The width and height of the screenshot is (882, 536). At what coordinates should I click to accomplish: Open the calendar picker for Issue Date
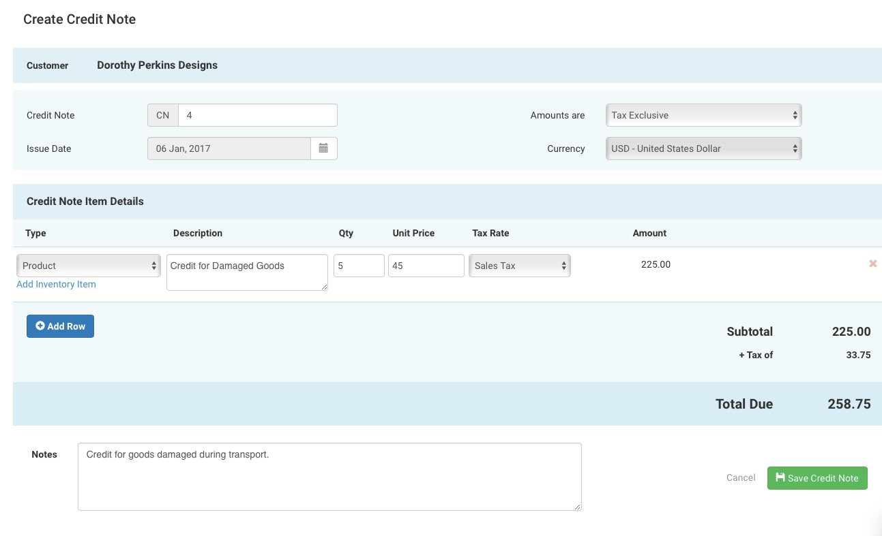tap(323, 148)
